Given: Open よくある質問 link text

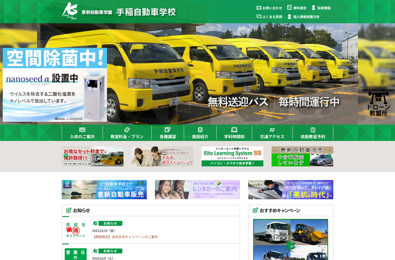Looking at the screenshot, I should (x=272, y=17).
